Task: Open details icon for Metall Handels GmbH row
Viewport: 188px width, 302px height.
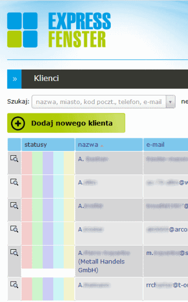Action: [x=14, y=252]
